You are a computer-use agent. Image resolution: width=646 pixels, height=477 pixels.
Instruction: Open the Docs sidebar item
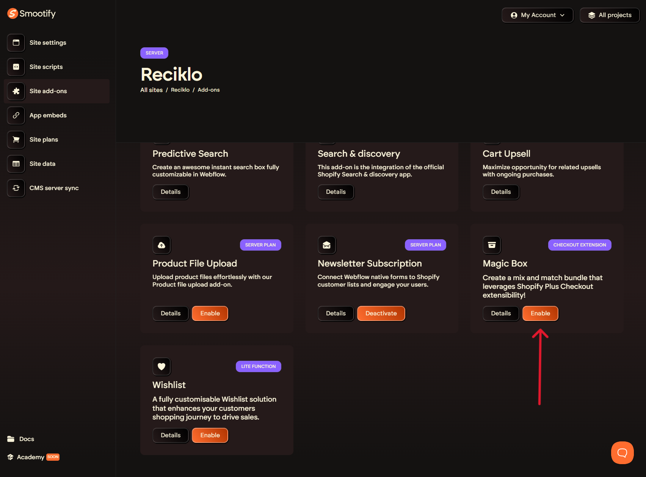coord(27,439)
